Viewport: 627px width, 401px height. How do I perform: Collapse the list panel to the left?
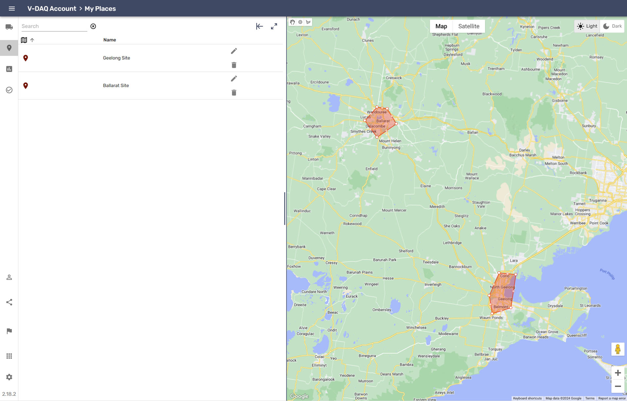coord(259,26)
